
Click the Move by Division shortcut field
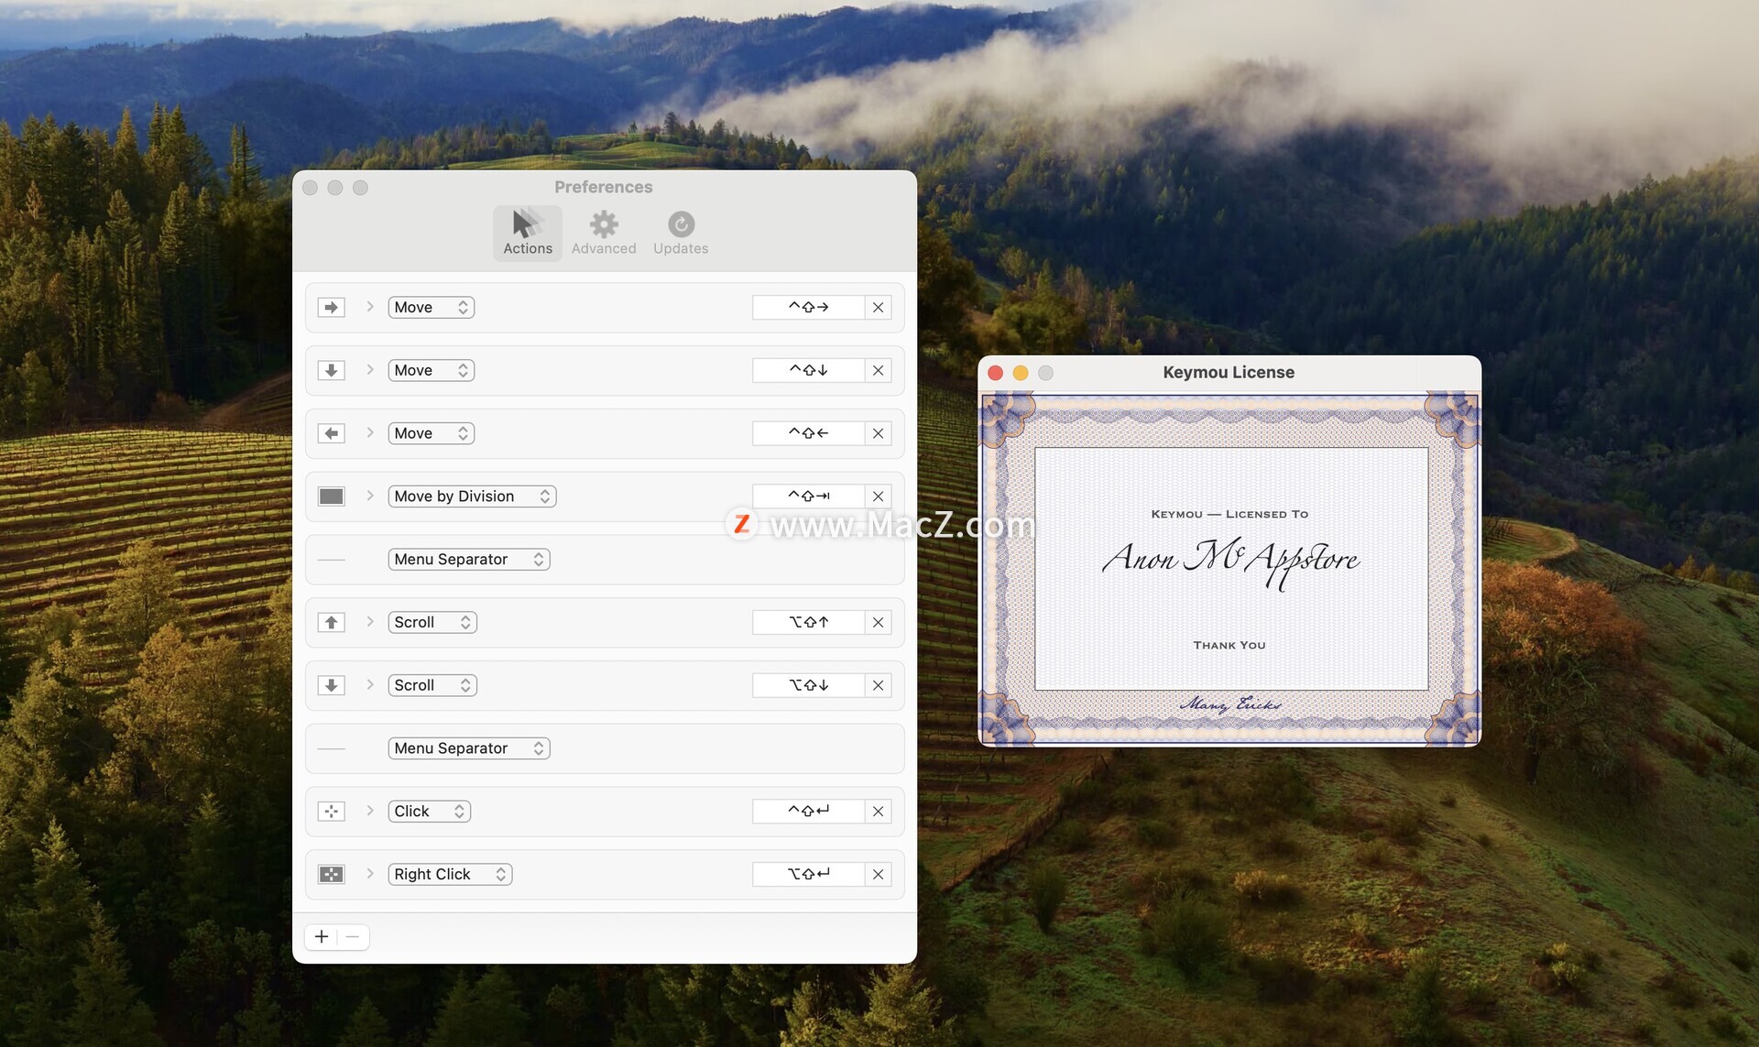[808, 496]
